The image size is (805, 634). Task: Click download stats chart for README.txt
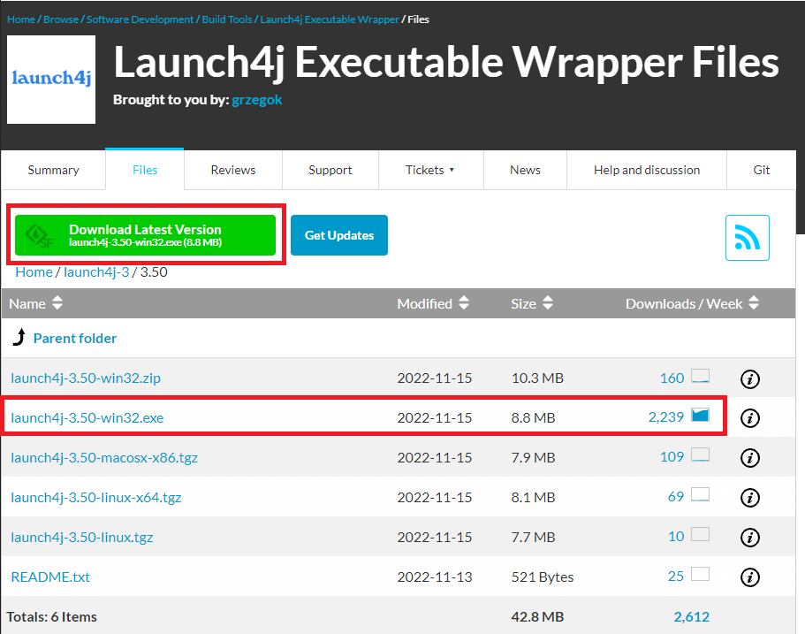click(x=700, y=574)
